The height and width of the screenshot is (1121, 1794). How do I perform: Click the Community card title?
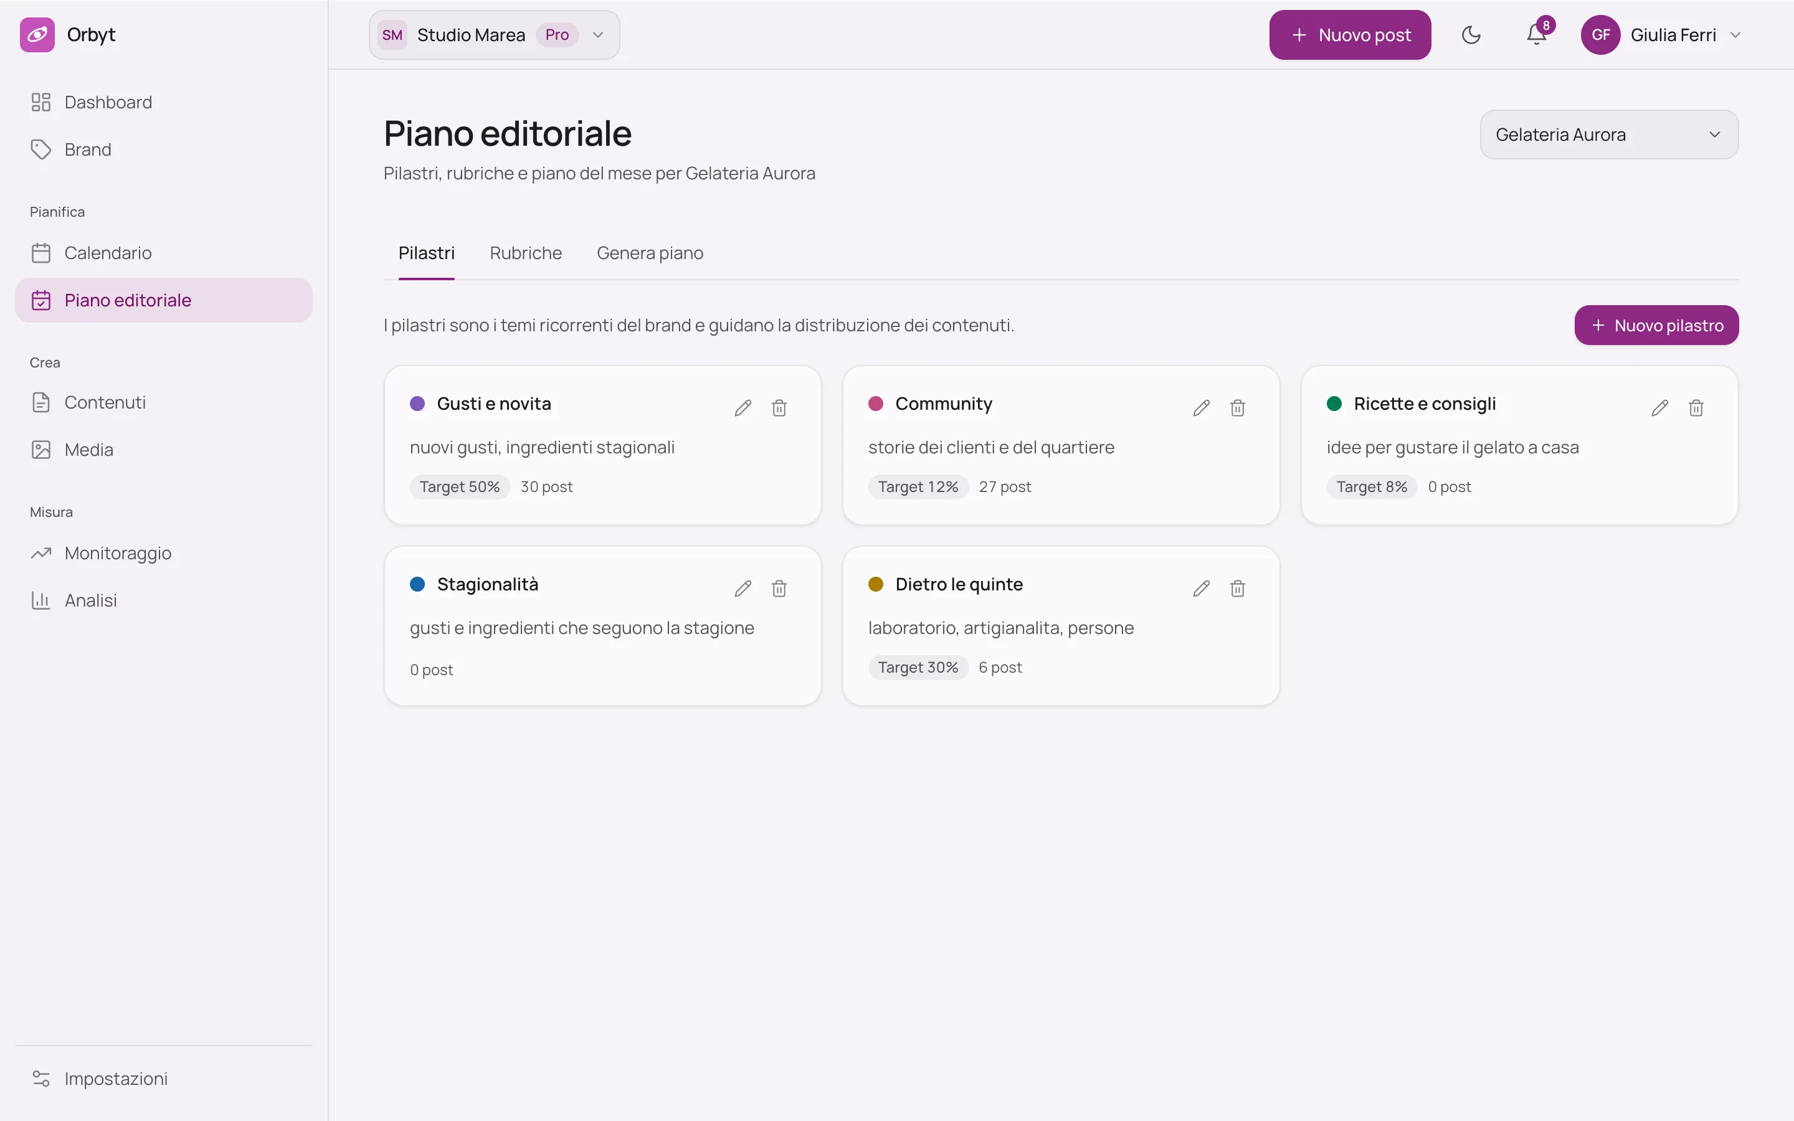pyautogui.click(x=944, y=404)
